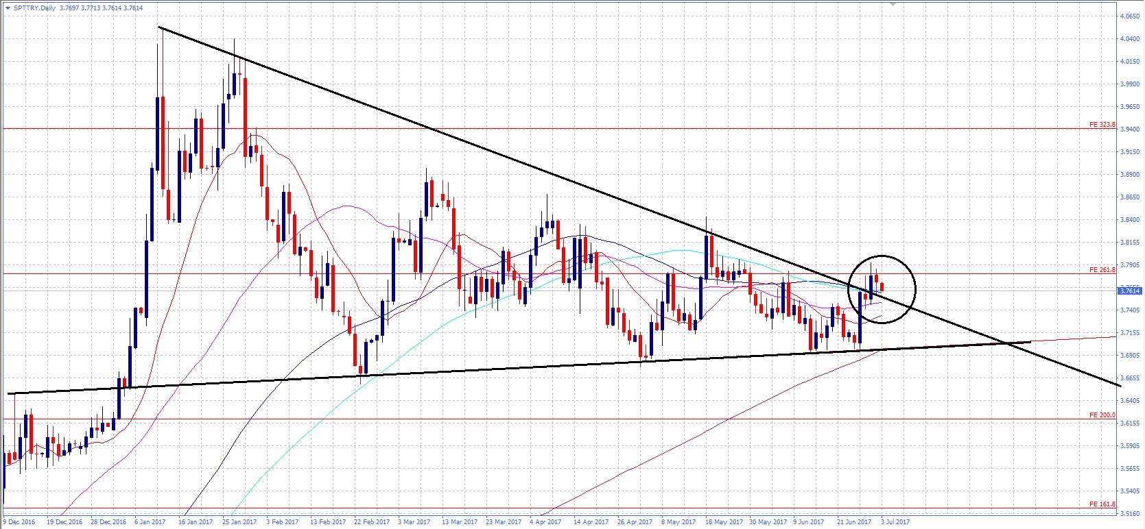Click the FE 161.8 Fibonacci level label
The image size is (1145, 529).
(x=1102, y=504)
